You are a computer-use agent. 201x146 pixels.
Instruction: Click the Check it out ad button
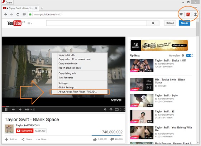(179, 45)
